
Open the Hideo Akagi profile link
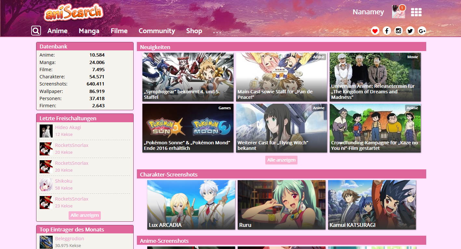coord(68,127)
